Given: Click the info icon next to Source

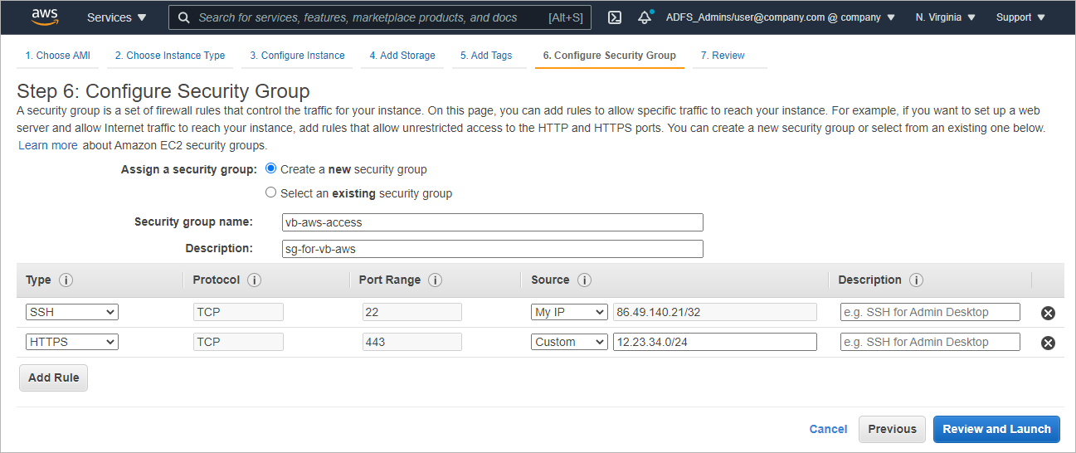Looking at the screenshot, I should tap(584, 280).
